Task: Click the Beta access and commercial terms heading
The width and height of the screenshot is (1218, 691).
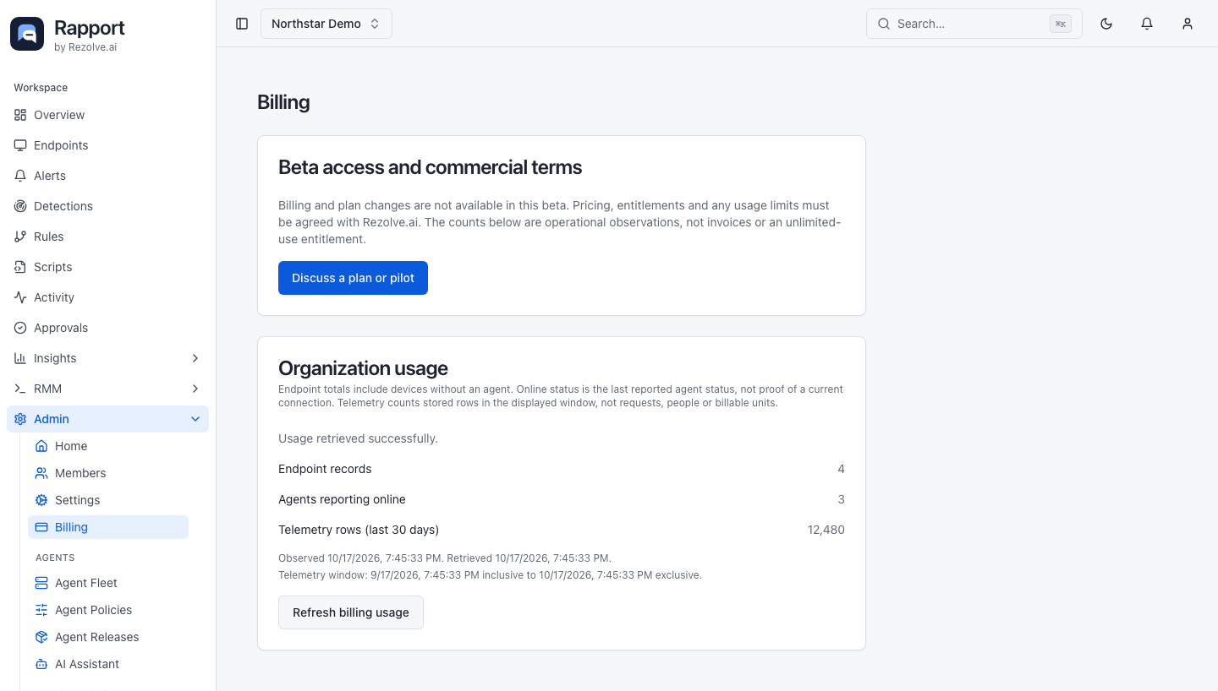Action: [430, 167]
